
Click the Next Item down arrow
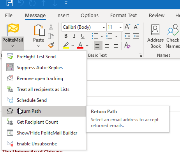point(55,3)
